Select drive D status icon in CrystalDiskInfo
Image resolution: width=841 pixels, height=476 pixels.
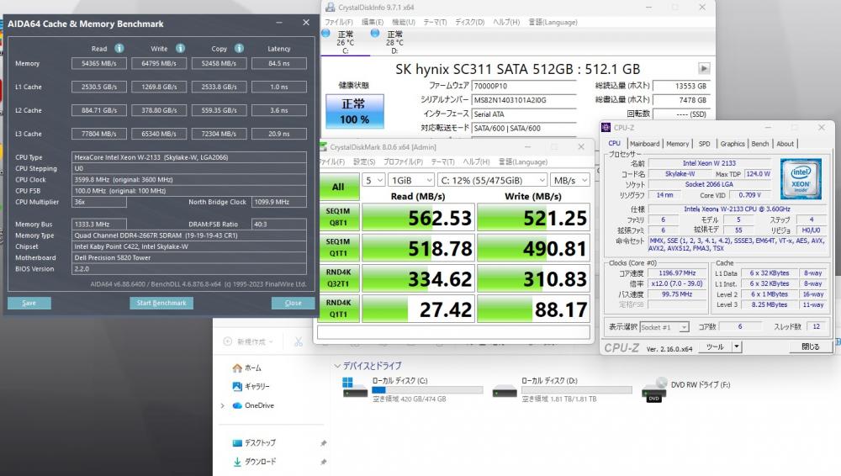(375, 34)
